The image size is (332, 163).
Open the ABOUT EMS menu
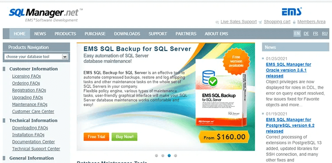(216, 34)
